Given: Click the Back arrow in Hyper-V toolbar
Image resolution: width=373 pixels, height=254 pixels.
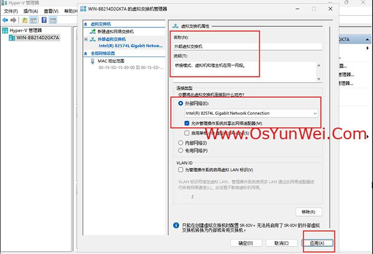Looking at the screenshot, I should pos(5,20).
